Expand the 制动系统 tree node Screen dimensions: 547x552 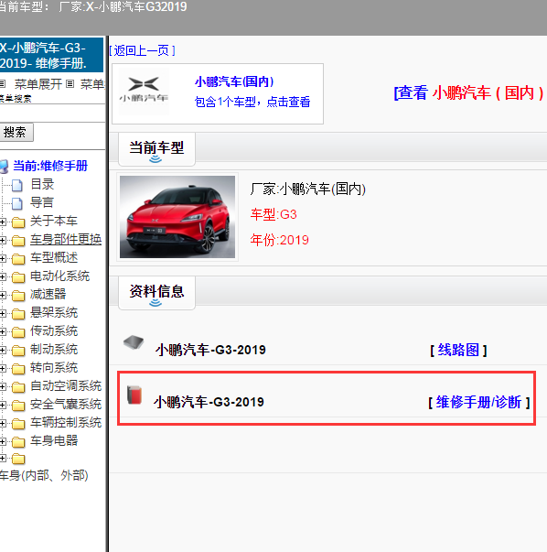coord(3,350)
